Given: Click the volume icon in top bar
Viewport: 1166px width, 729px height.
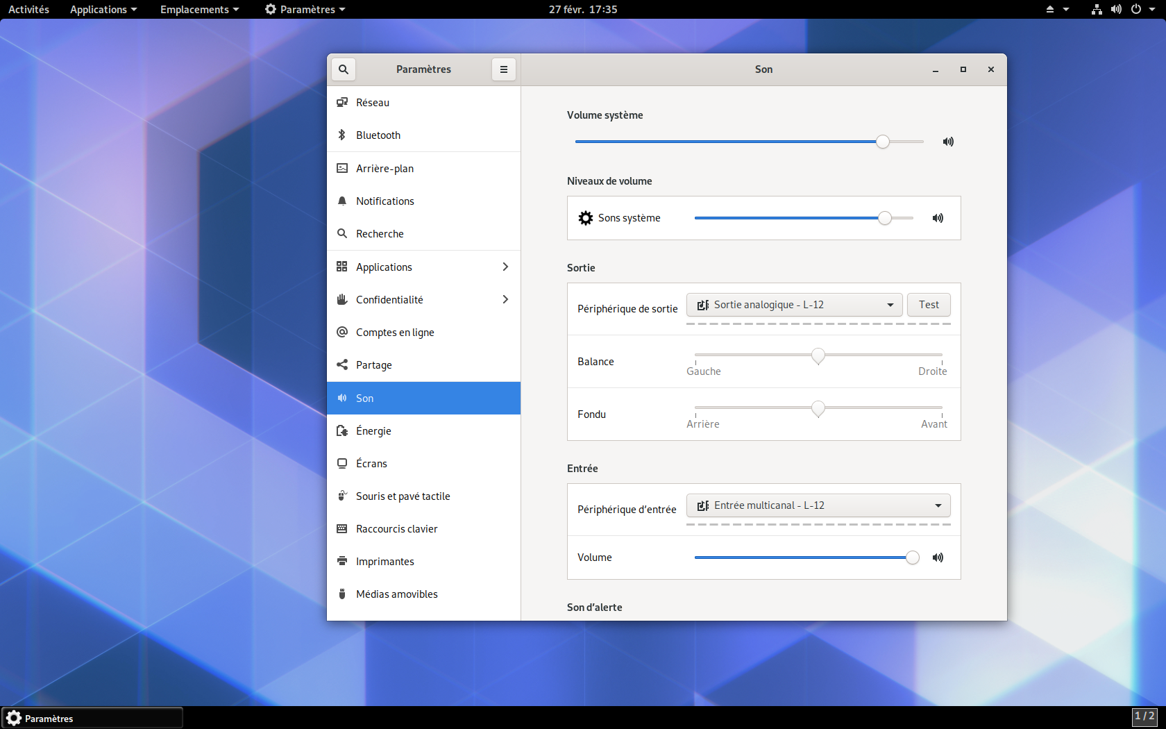Looking at the screenshot, I should (1116, 10).
